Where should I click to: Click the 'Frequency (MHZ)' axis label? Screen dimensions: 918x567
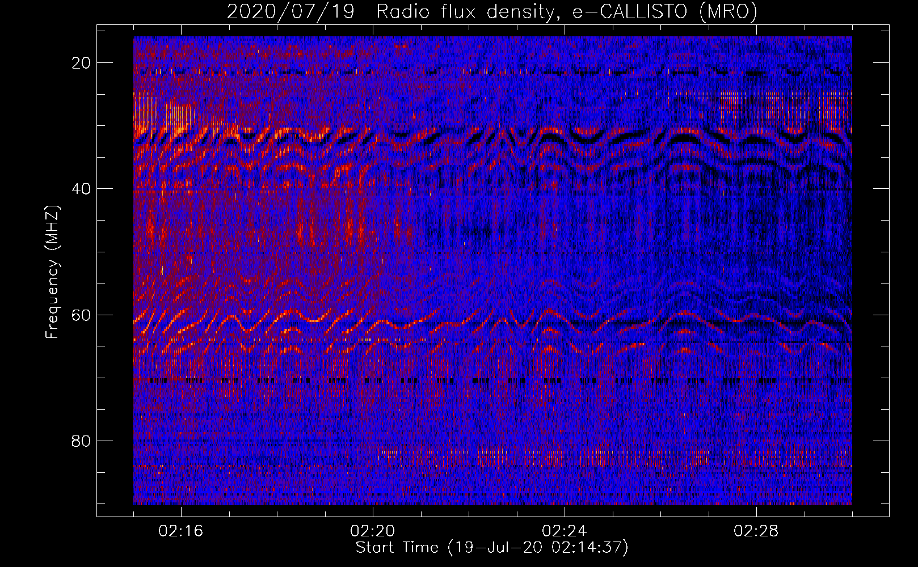[x=52, y=272]
